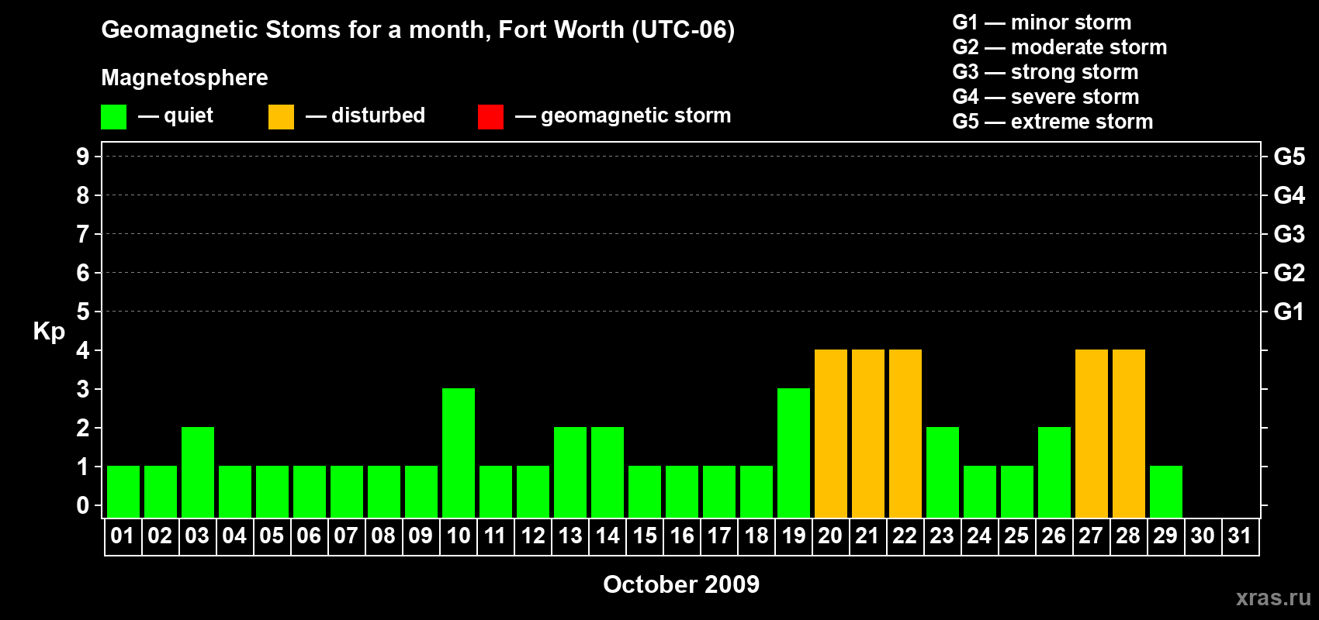Click the orange bar for day 21
This screenshot has width=1319, height=620.
point(868,433)
